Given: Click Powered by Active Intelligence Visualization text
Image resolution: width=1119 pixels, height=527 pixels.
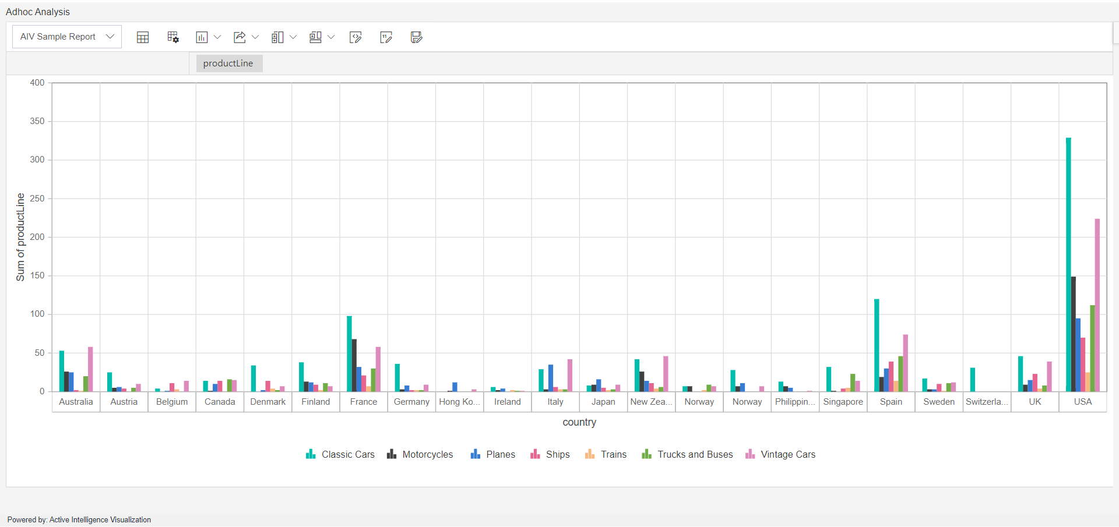Looking at the screenshot, I should point(79,520).
